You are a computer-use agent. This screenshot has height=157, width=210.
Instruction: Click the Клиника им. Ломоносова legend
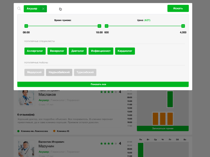click(x=33, y=131)
